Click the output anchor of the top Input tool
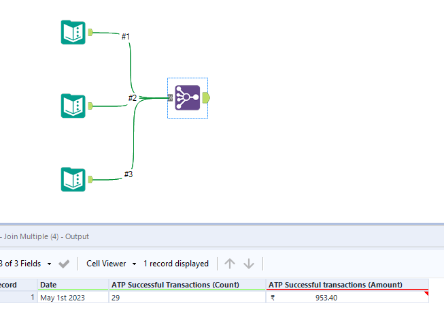Image resolution: width=444 pixels, height=312 pixels. point(90,32)
